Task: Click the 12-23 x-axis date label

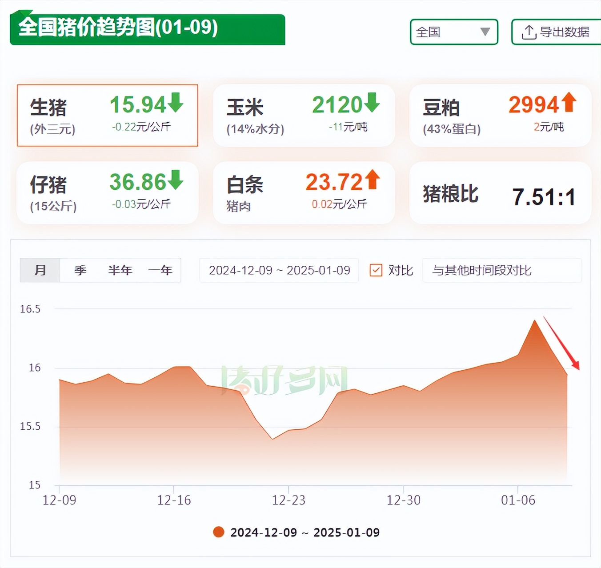Action: (x=288, y=500)
